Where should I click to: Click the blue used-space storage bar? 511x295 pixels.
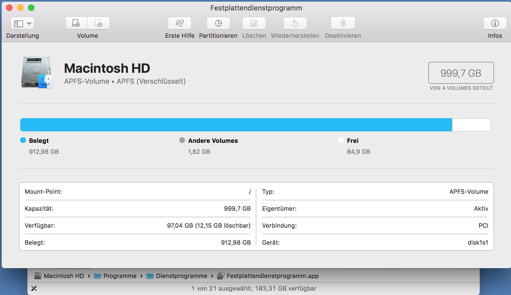(x=236, y=125)
